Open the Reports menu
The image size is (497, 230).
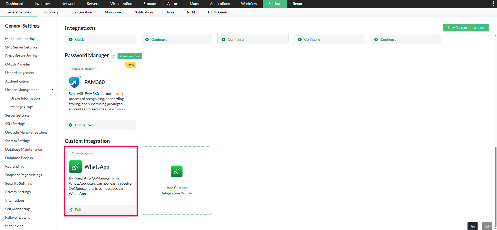point(299,4)
